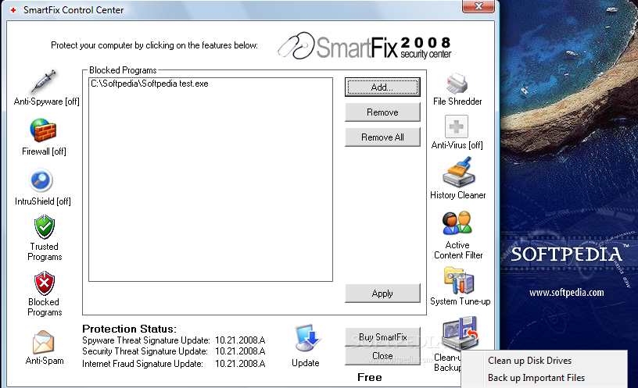The image size is (638, 388).
Task: Open the System Tune-up tools icon
Action: [459, 280]
